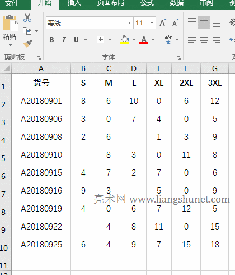The image size is (235, 275).
Task: Toggle underline formatting
Action: pos(76,40)
